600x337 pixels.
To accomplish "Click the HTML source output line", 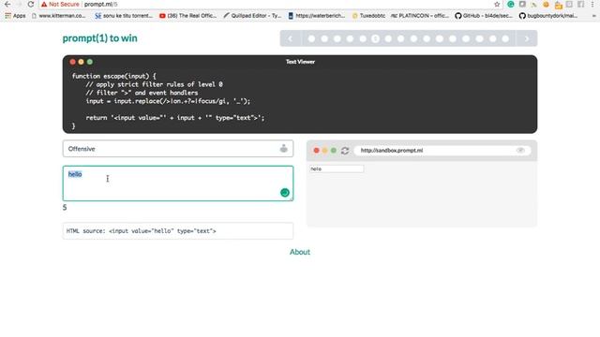I will click(x=178, y=231).
